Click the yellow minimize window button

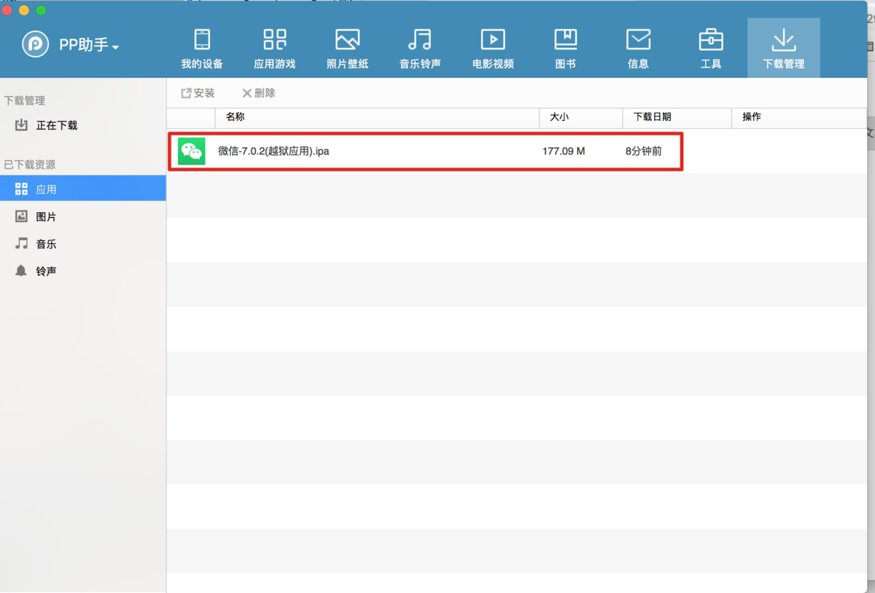[x=24, y=9]
